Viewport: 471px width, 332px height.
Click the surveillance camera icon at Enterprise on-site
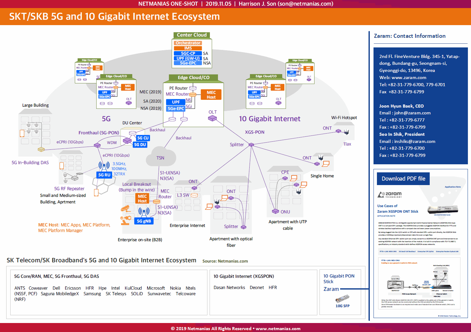(125, 209)
